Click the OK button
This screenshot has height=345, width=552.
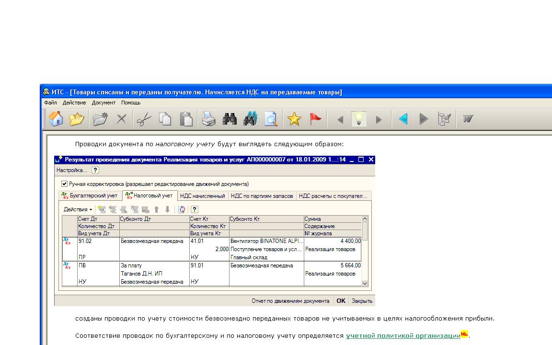[341, 301]
